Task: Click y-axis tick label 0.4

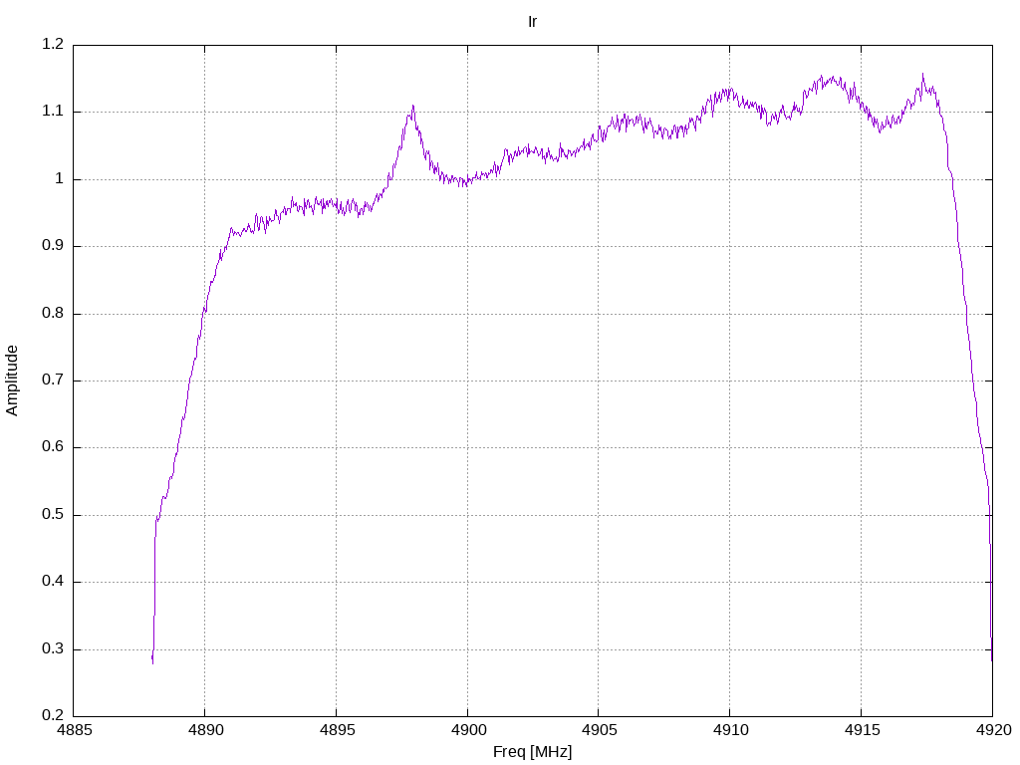Action: (x=53, y=582)
